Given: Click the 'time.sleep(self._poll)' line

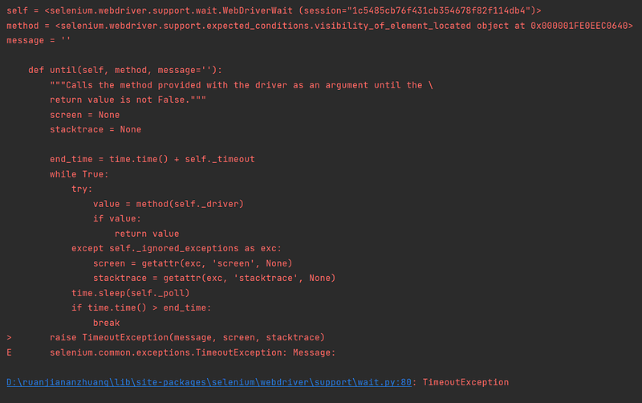Looking at the screenshot, I should 131,293.
